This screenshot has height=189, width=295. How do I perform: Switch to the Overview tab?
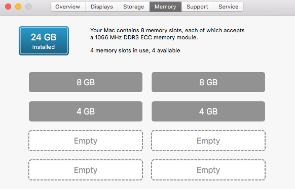pyautogui.click(x=68, y=7)
